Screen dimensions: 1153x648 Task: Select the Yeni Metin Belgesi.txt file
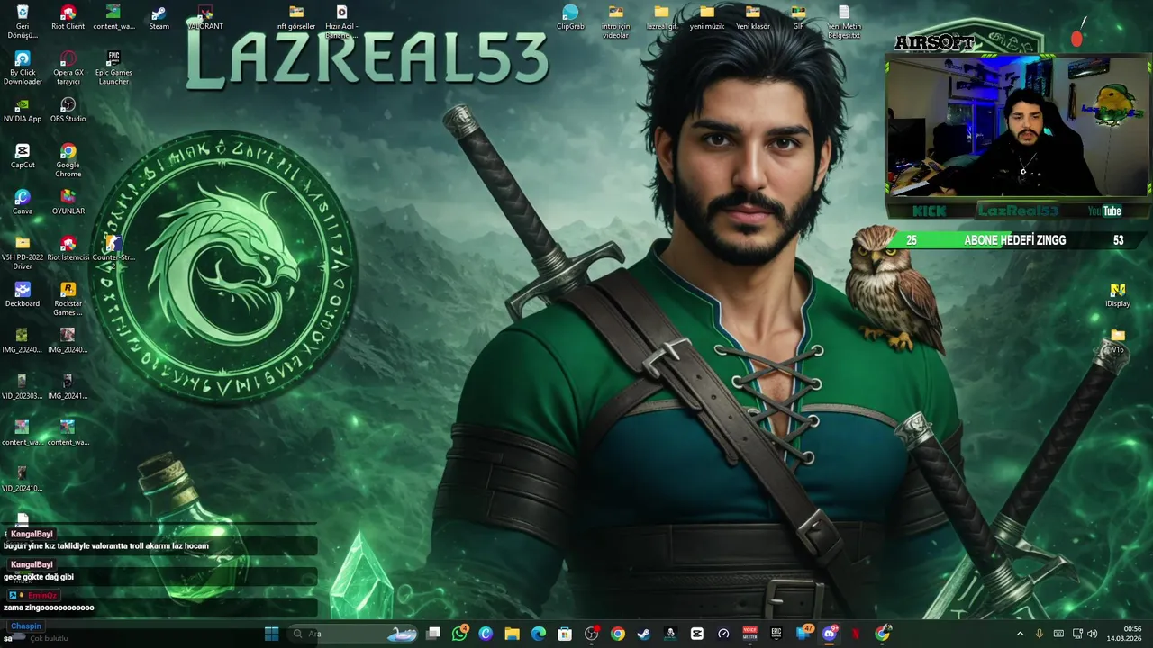coord(844,22)
